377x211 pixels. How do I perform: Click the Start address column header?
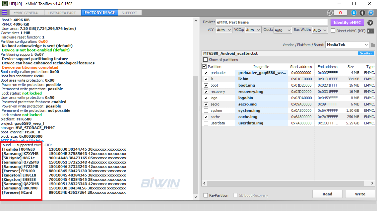[301, 67]
